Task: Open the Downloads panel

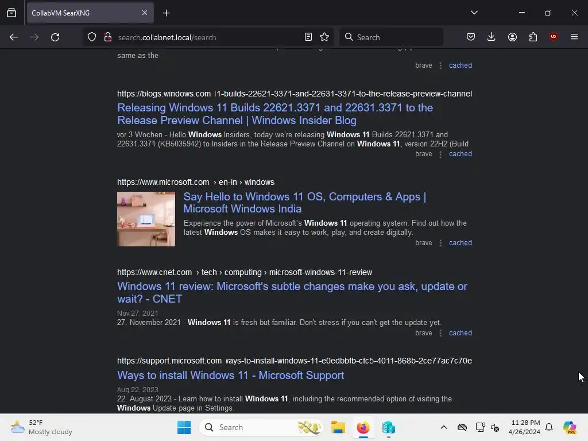Action: coord(492,37)
